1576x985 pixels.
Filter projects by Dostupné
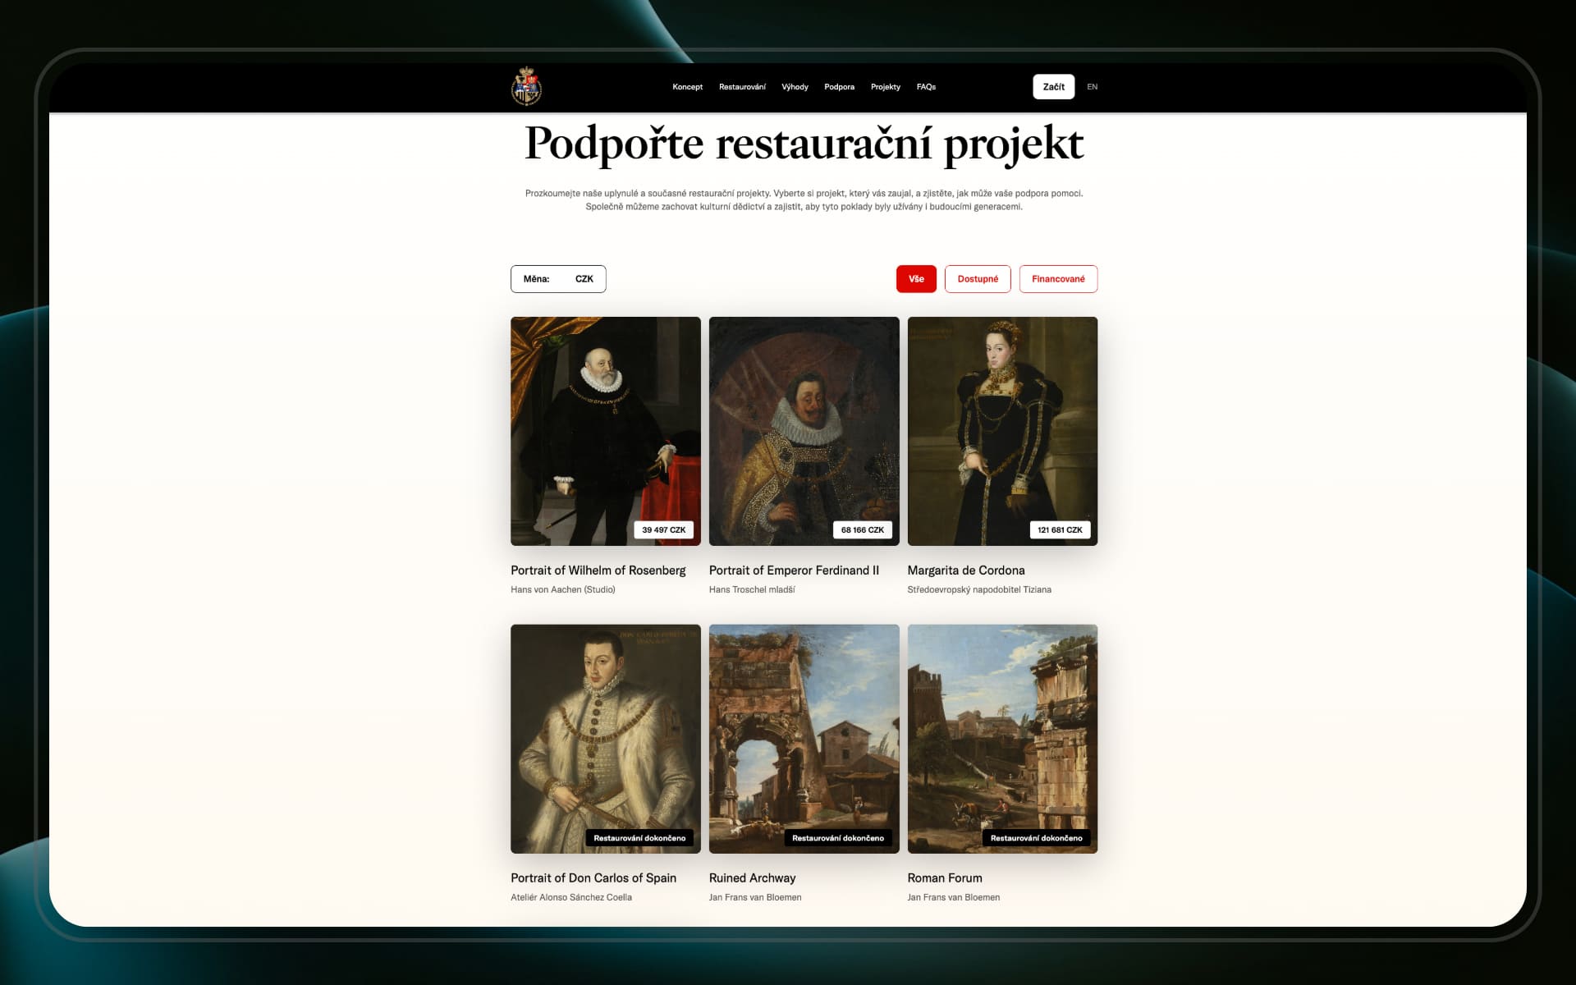tap(978, 279)
